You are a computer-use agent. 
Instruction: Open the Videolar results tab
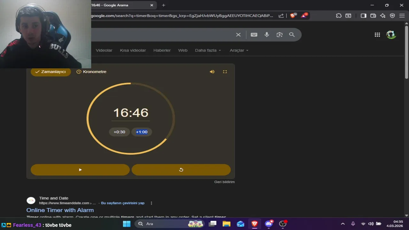tap(104, 50)
